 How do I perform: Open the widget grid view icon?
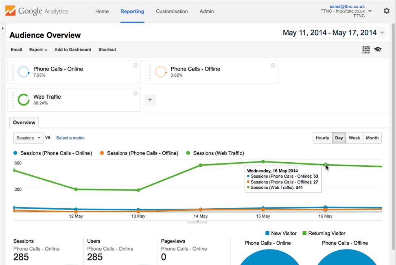point(366,50)
